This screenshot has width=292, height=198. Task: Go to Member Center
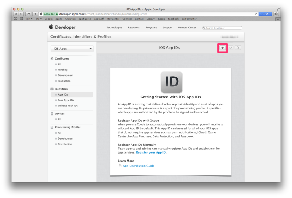[x=187, y=28]
